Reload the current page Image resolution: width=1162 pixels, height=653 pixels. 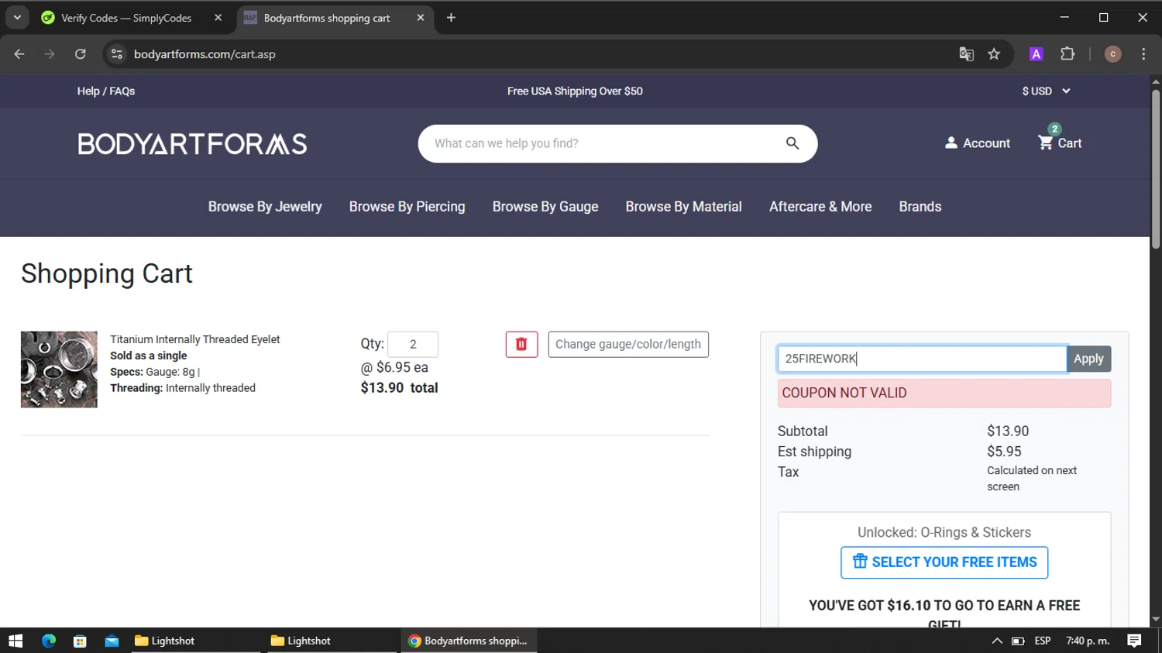pos(80,54)
